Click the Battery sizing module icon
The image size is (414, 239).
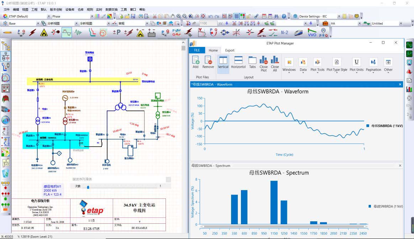[x=152, y=32]
